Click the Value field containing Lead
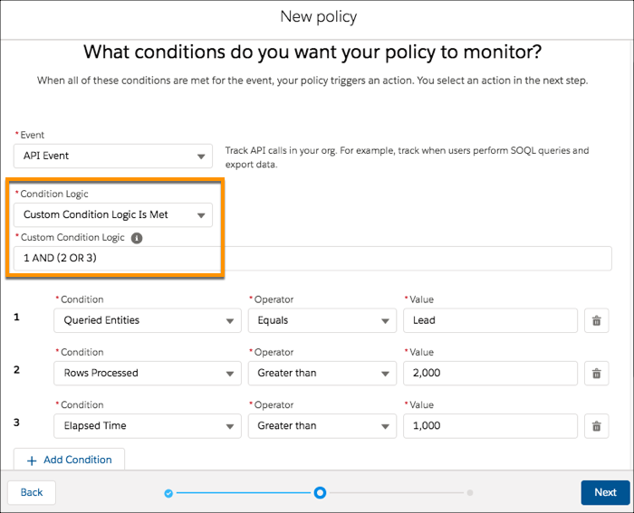The image size is (634, 513). click(490, 320)
